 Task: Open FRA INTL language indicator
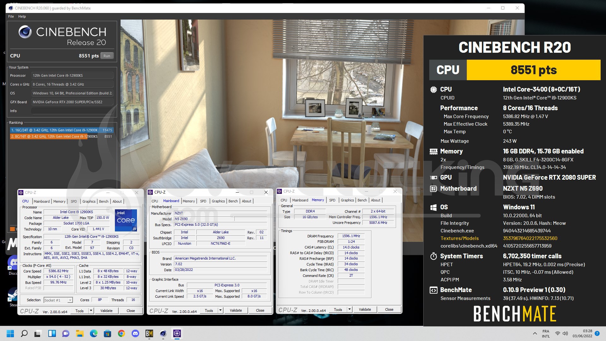click(546, 334)
